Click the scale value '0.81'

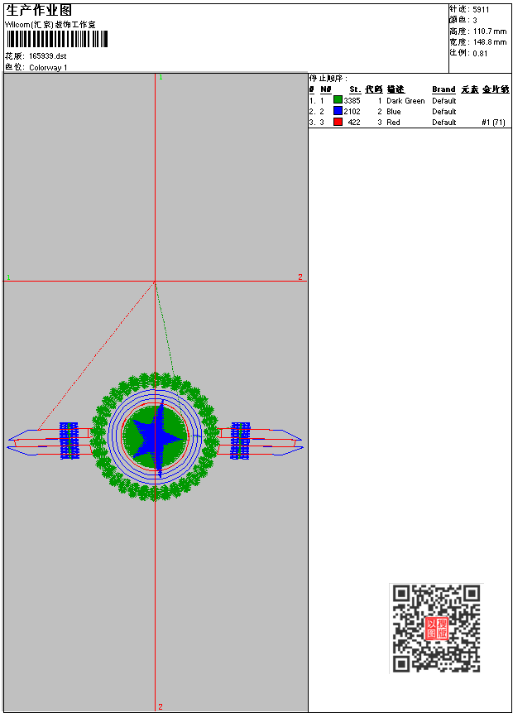point(480,54)
